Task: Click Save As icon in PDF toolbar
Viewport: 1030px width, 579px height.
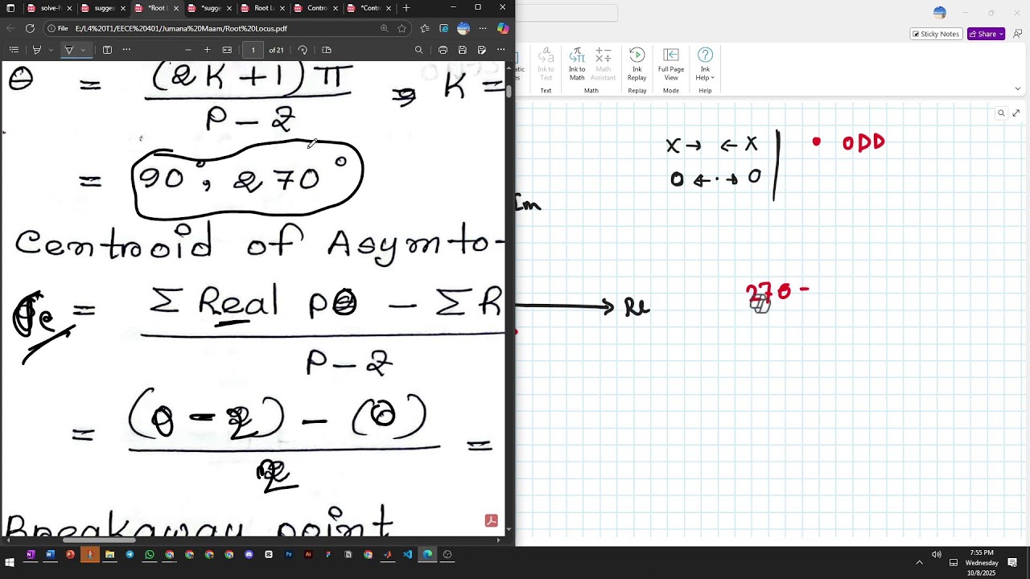Action: tap(481, 50)
